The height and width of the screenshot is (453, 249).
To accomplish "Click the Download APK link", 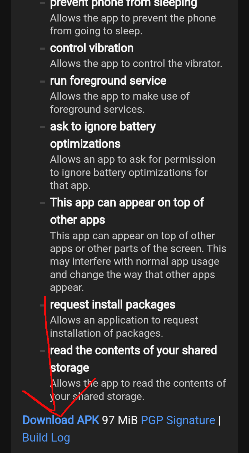I will click(x=61, y=420).
